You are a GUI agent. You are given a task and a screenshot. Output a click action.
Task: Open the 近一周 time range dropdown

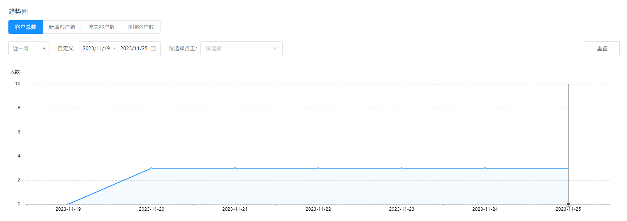[25, 48]
